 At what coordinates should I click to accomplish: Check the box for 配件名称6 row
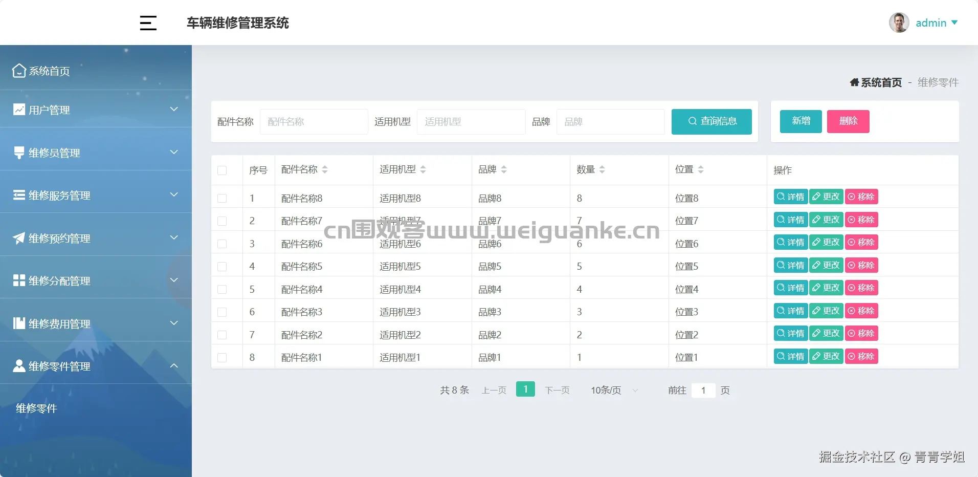click(222, 244)
